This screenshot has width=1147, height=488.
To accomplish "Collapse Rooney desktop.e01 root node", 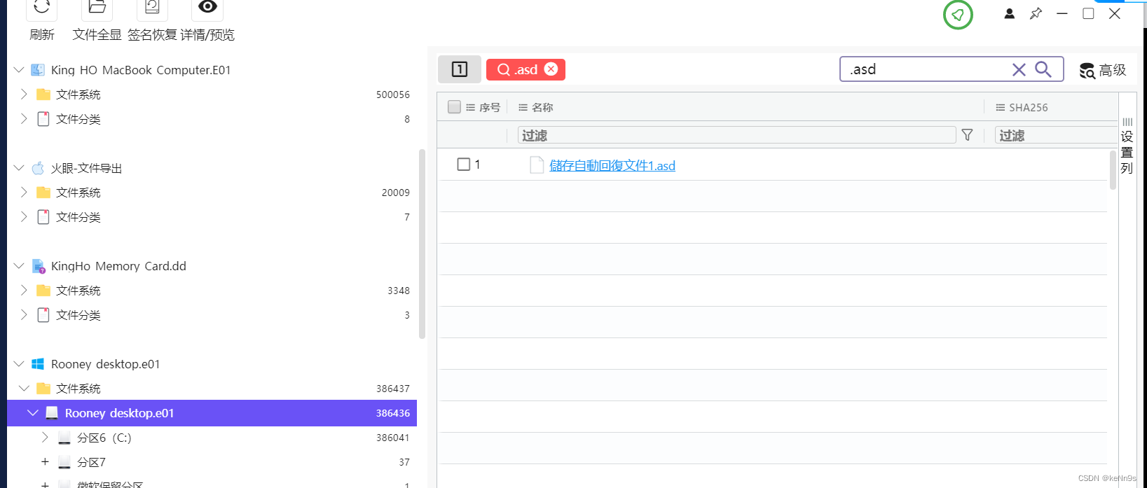I will coord(19,364).
